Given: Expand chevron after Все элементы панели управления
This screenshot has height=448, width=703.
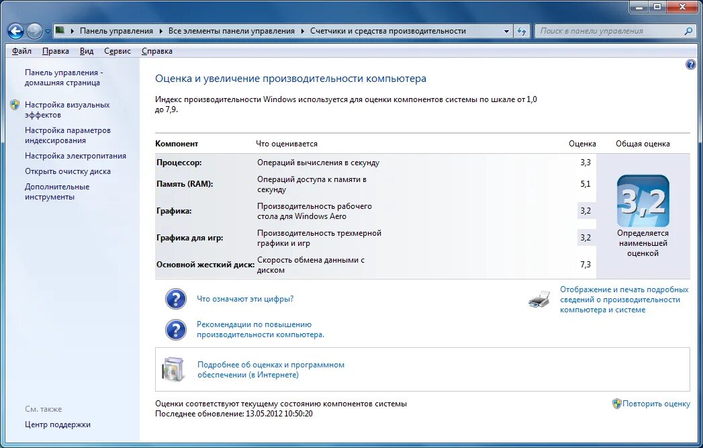Looking at the screenshot, I should click(303, 31).
